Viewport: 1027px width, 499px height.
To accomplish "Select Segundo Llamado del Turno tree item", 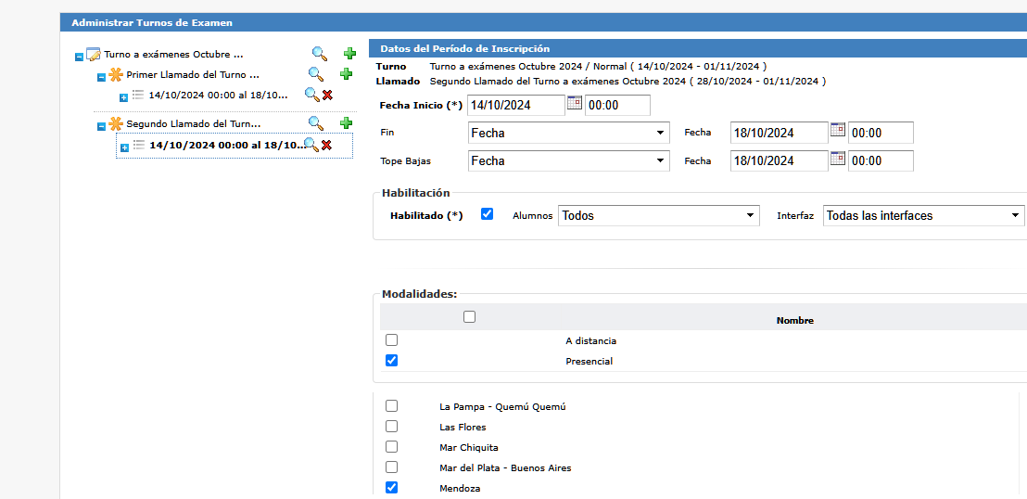I will (x=193, y=123).
